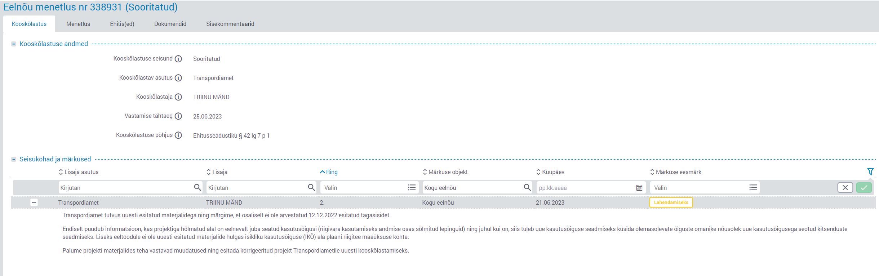Screen dimensions: 879x276
Task: Switch to the Menetlus tab
Action: [78, 24]
